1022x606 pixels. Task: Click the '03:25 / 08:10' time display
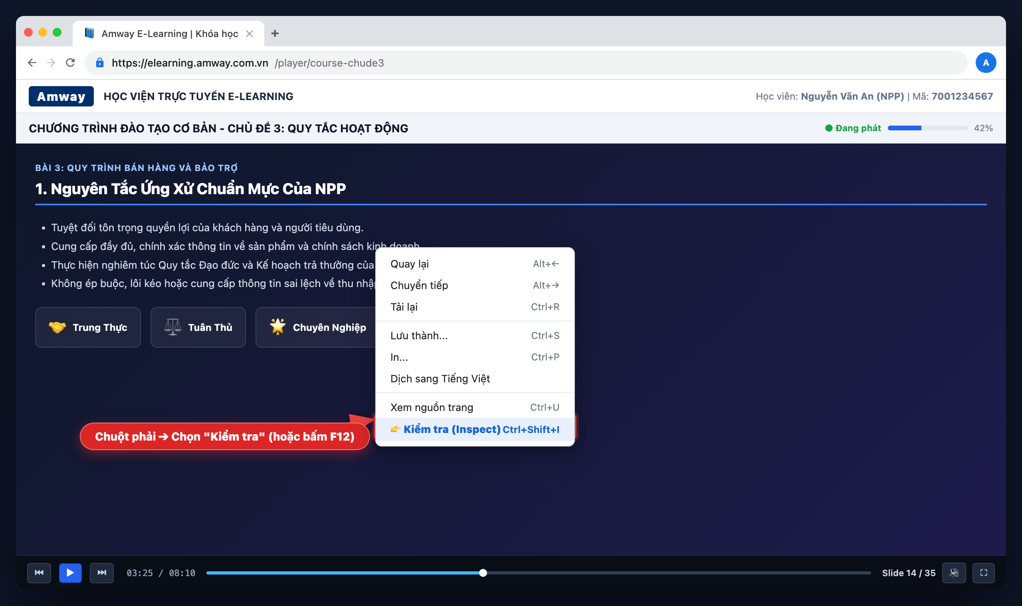160,573
